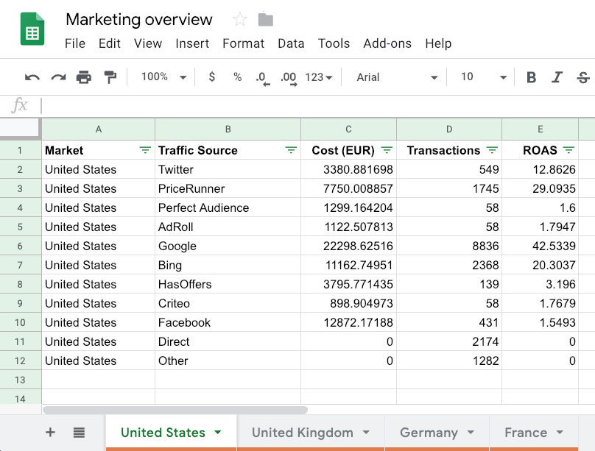This screenshot has width=595, height=451.
Task: Move document using the folder icon
Action: [266, 19]
